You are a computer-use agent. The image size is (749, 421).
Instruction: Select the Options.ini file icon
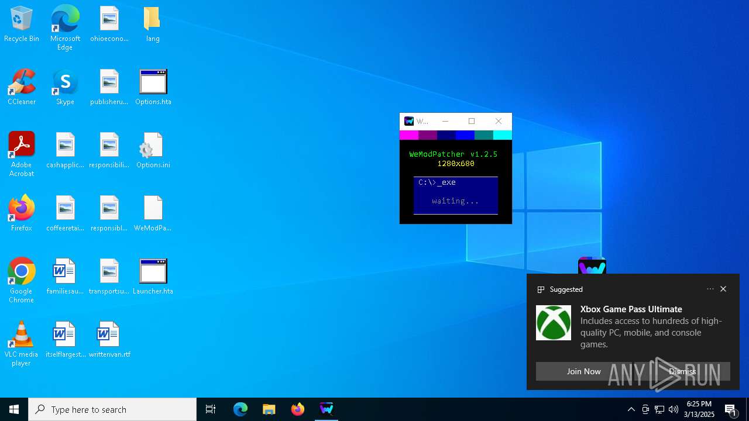coord(153,150)
